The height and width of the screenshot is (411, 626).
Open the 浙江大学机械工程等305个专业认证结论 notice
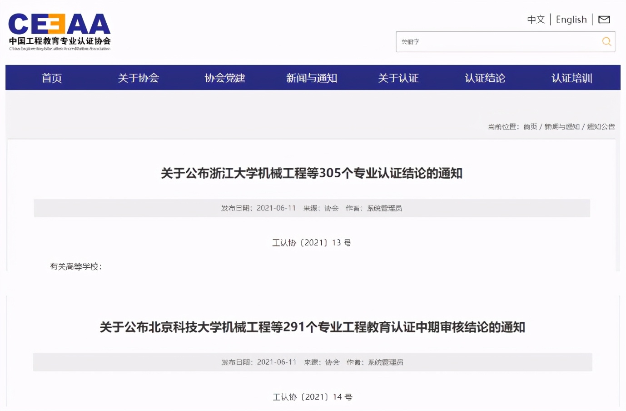(x=312, y=174)
